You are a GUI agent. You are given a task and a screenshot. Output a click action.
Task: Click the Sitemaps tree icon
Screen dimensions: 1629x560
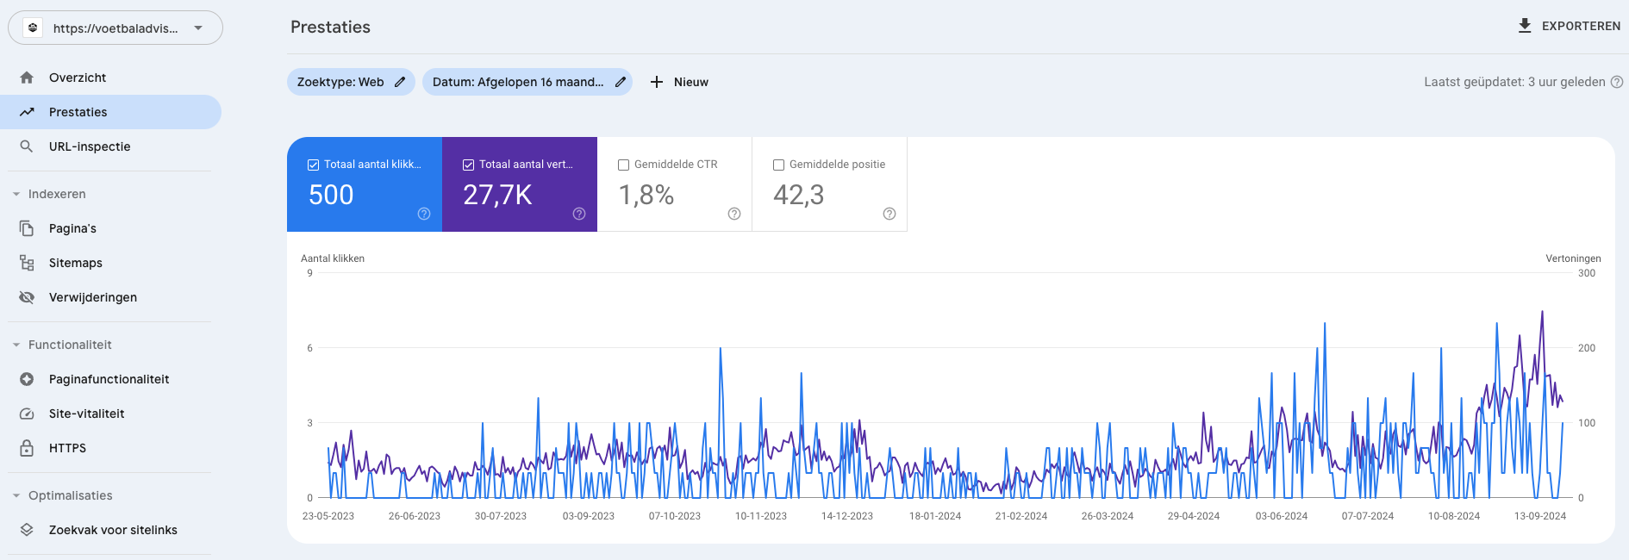pyautogui.click(x=27, y=263)
